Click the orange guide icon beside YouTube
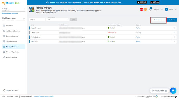Screen dimensions: 179x99 [x=145, y=9]
